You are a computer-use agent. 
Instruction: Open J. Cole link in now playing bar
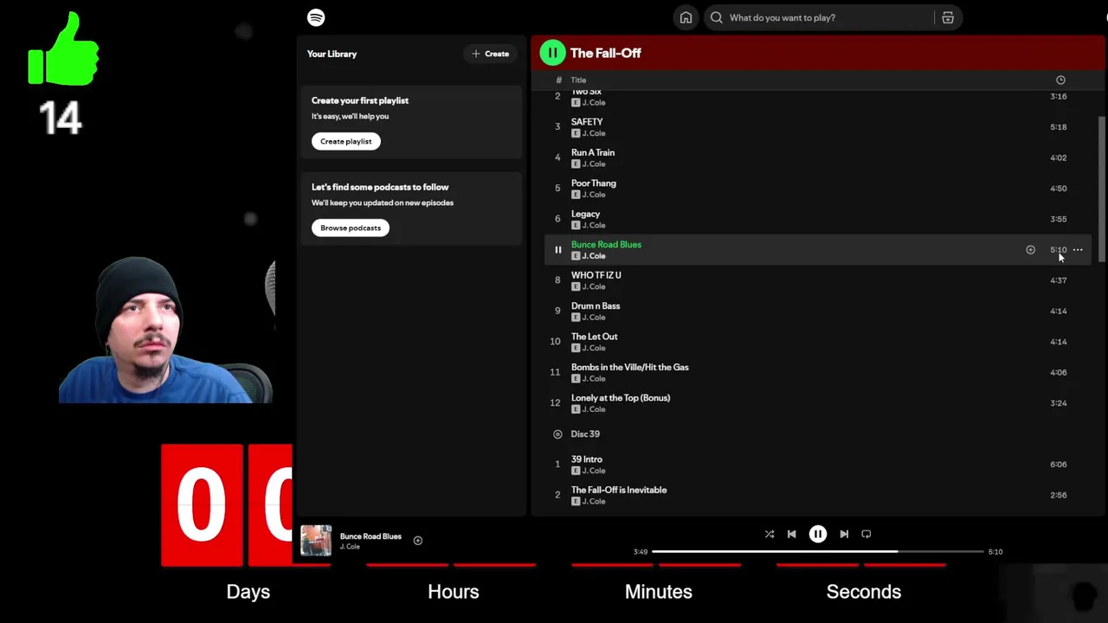[350, 547]
